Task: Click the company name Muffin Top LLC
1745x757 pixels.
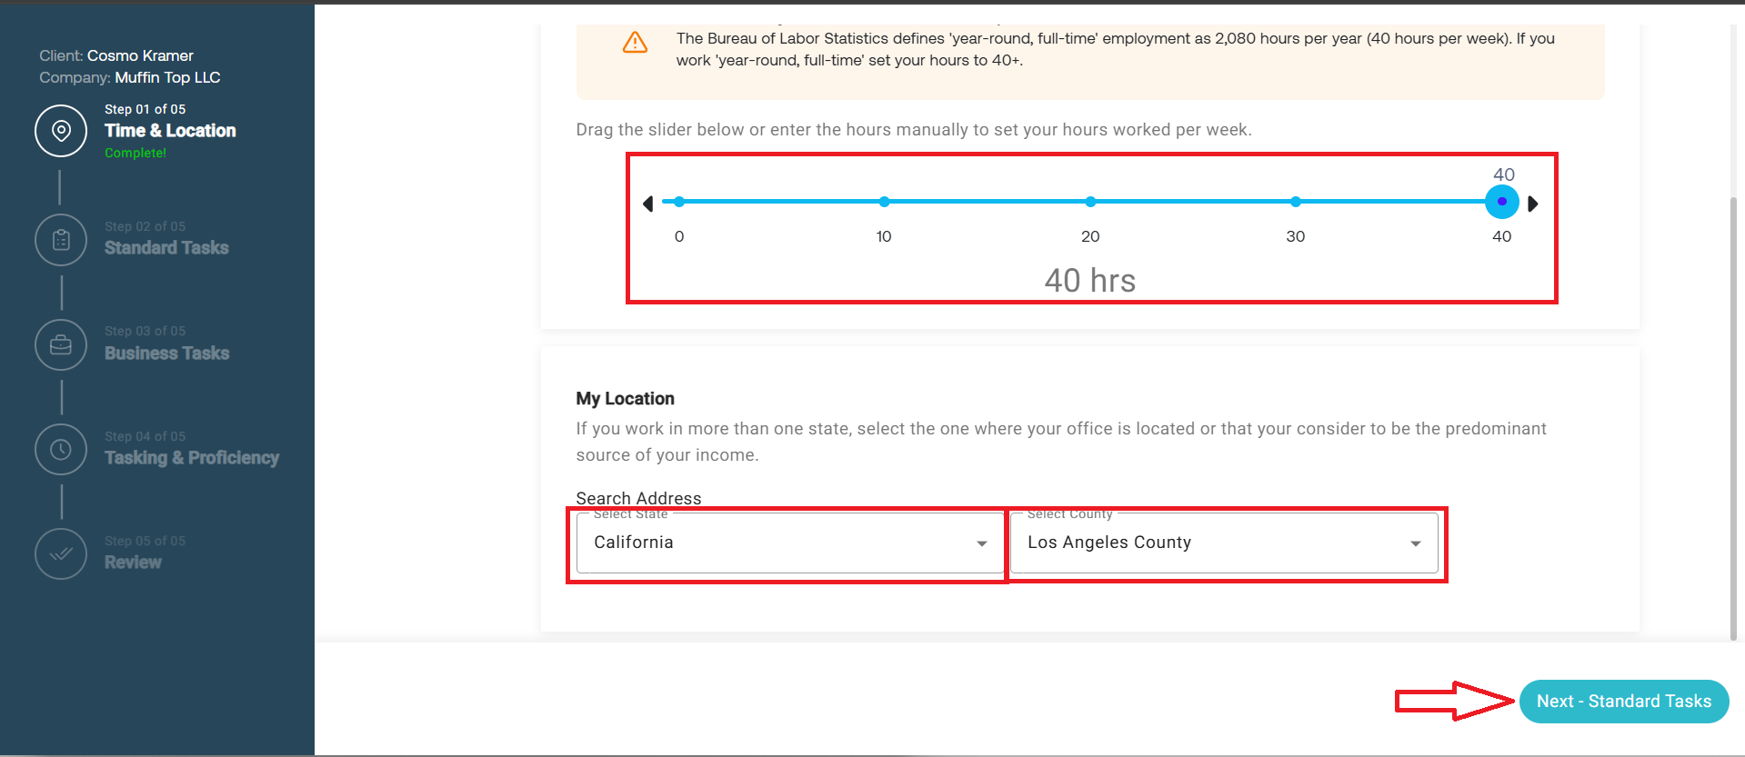Action: 167,77
